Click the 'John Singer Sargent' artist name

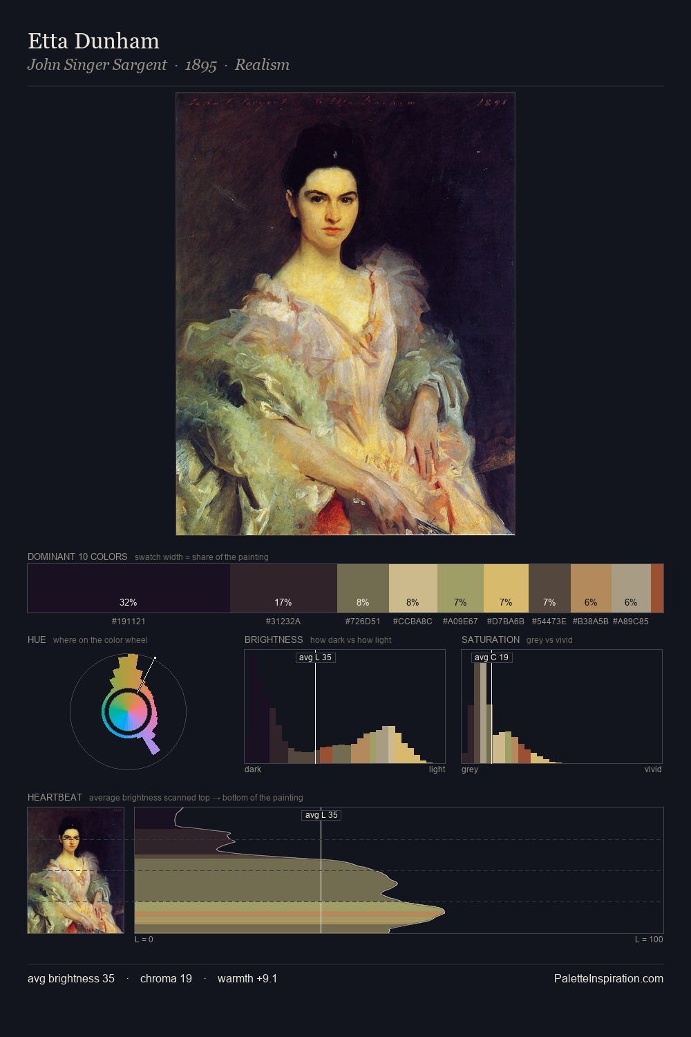(x=97, y=65)
